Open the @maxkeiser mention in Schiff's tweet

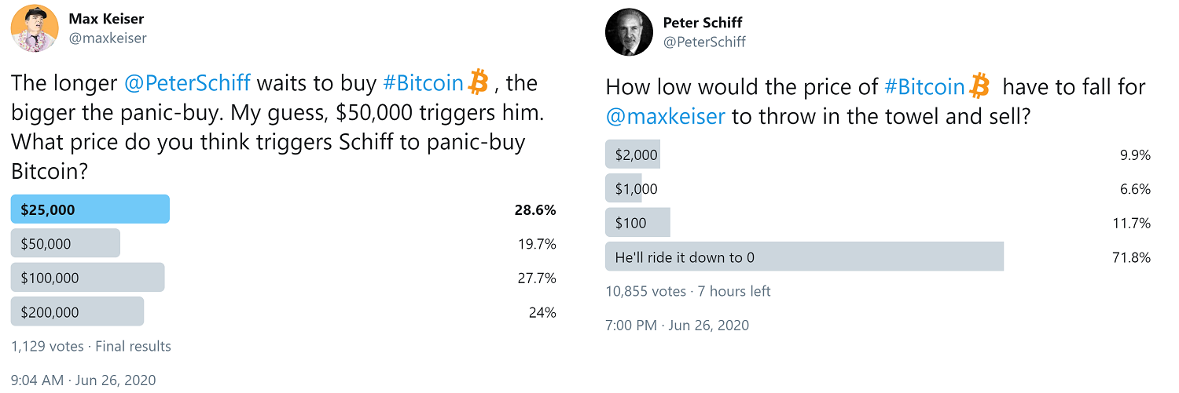[667, 117]
